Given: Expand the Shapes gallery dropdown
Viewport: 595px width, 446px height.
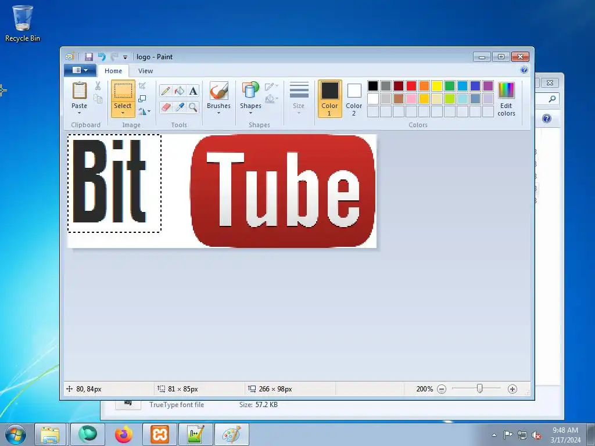Looking at the screenshot, I should coord(250,113).
